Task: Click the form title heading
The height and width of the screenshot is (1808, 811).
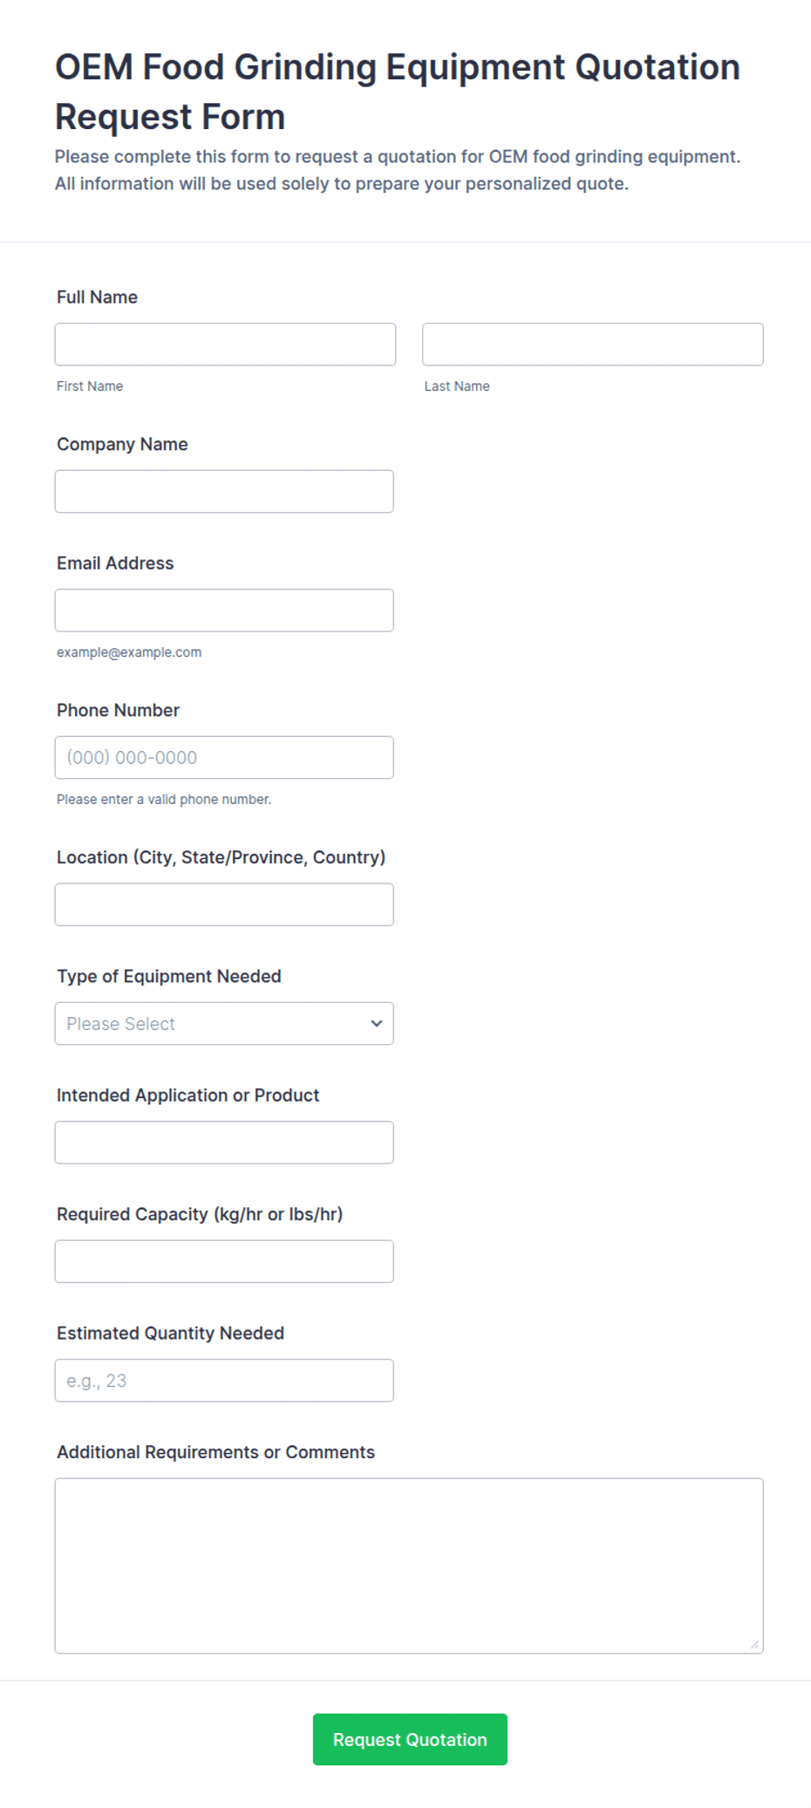Action: [x=398, y=92]
